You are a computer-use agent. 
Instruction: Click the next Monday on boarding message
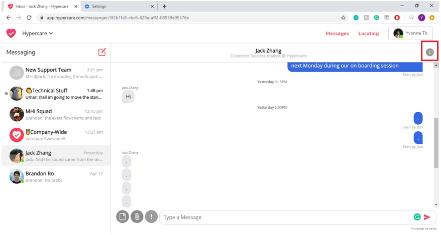click(x=355, y=66)
